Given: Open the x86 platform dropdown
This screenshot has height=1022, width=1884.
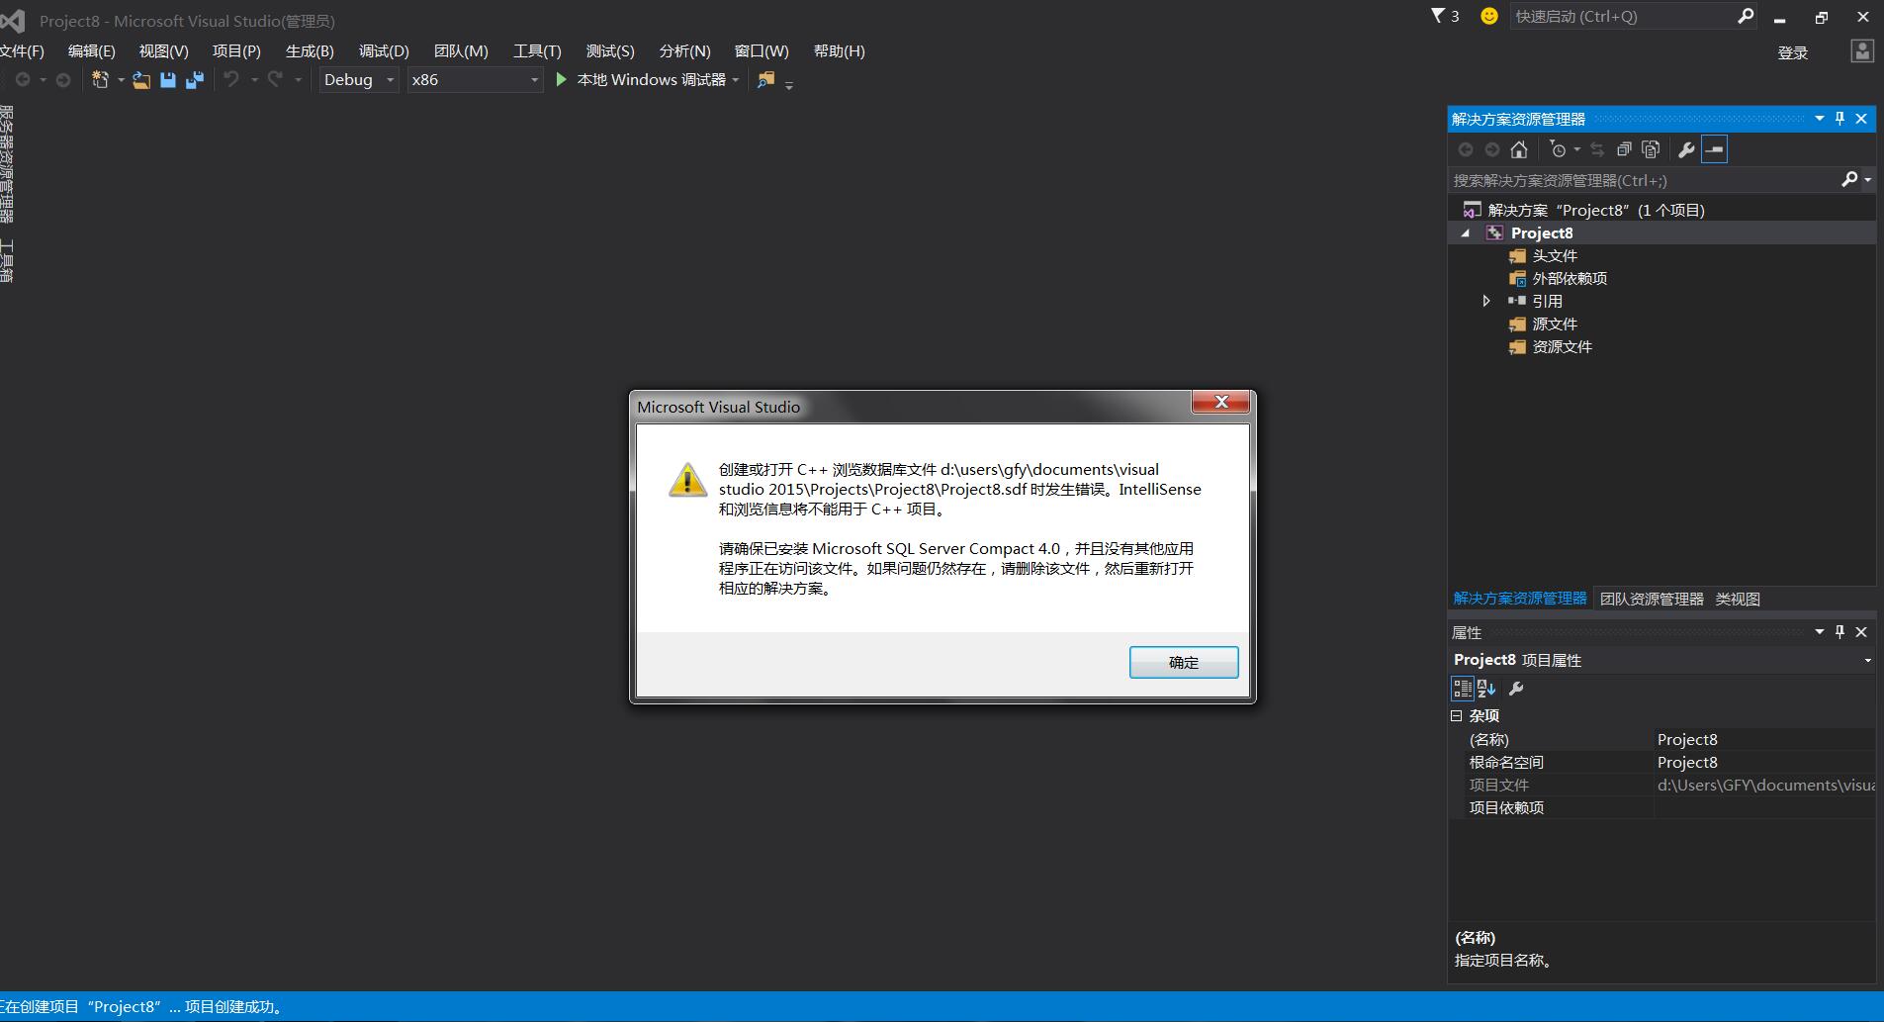Looking at the screenshot, I should click(475, 80).
